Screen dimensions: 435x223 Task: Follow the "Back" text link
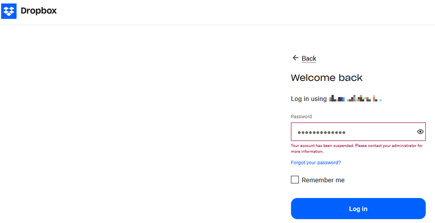309,59
